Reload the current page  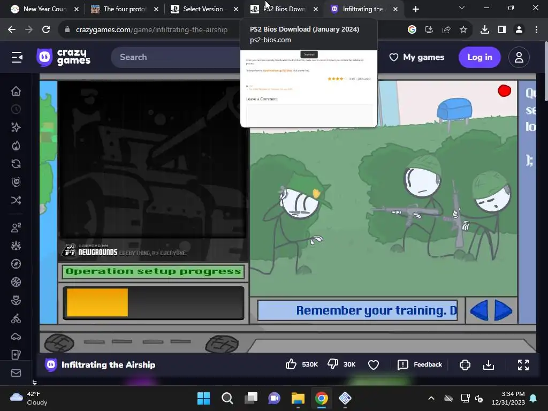tap(46, 30)
